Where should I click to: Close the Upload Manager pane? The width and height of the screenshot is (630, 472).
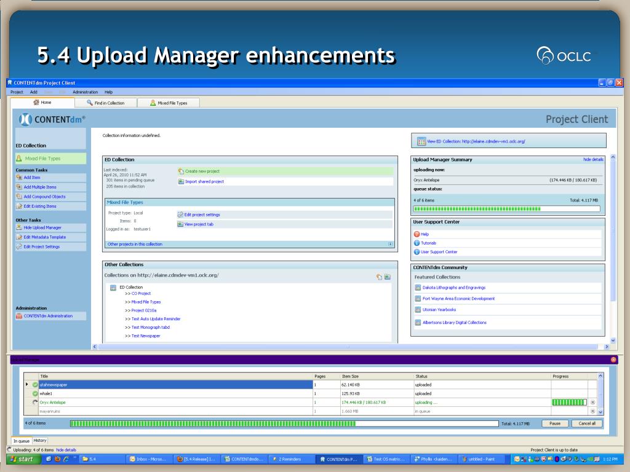[613, 360]
